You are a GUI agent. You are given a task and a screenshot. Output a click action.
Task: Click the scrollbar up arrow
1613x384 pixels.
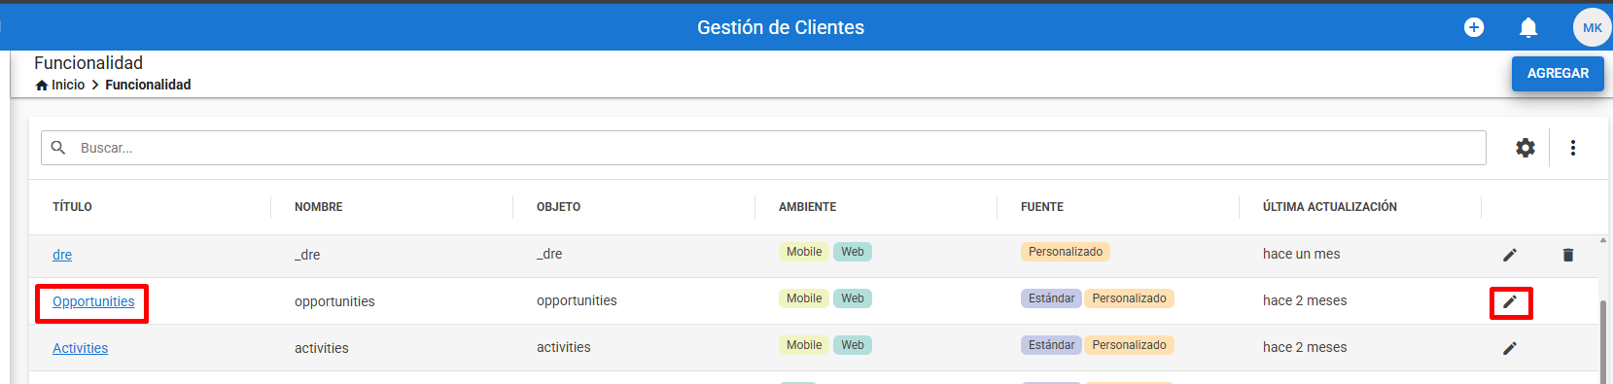1603,240
